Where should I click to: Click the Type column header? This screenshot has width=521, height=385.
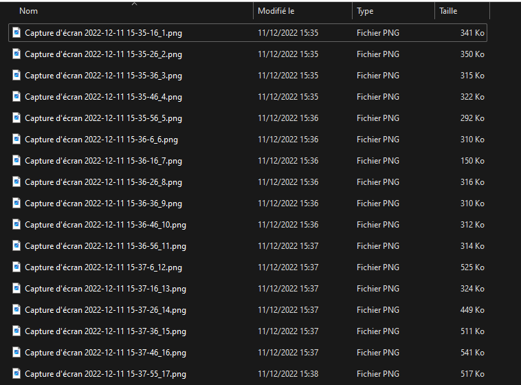(x=365, y=11)
